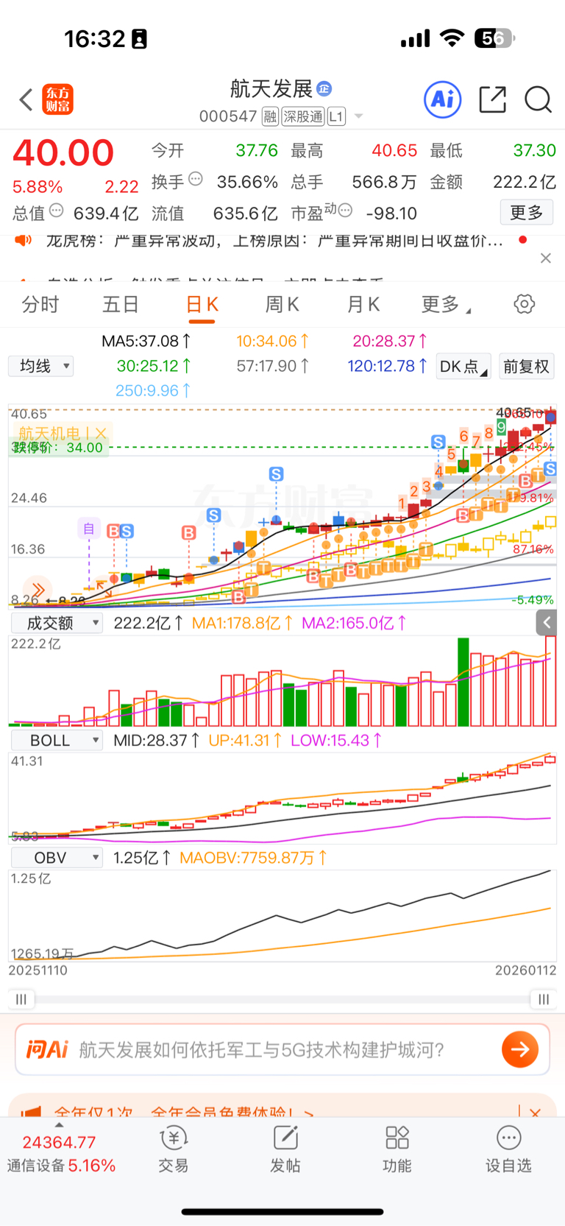This screenshot has height=1226, width=565.
Task: Submit the Ai question with orange arrow
Action: click(x=520, y=1049)
